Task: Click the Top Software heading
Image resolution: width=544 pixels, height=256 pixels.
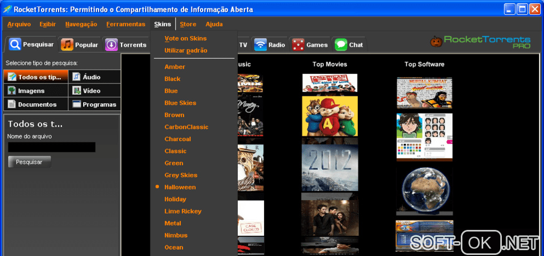Action: pyautogui.click(x=425, y=64)
